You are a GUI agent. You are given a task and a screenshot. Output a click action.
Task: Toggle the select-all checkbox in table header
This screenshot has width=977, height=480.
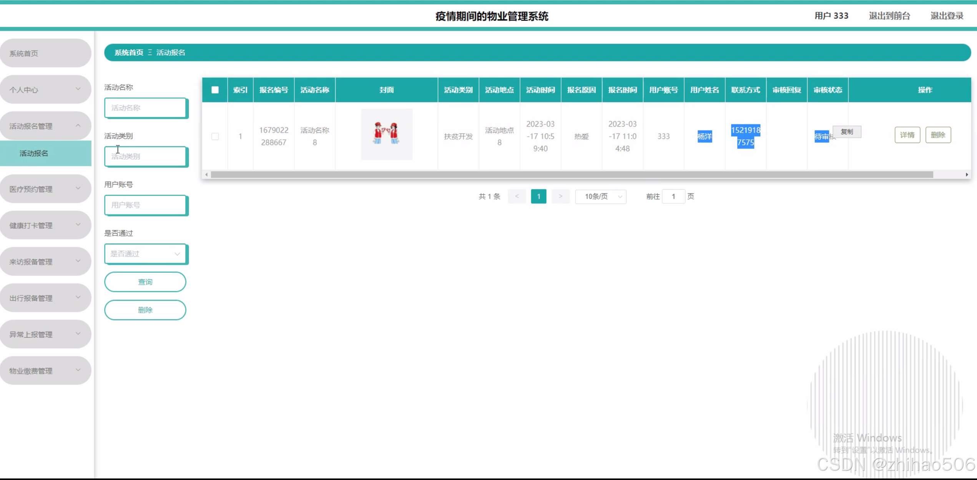coord(215,90)
